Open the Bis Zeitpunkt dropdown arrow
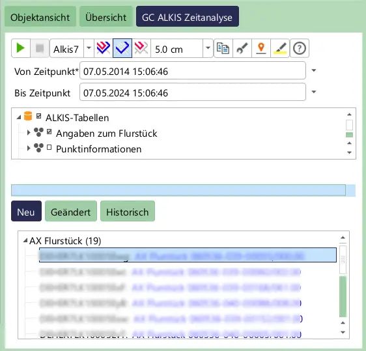366x351 pixels. 314,92
